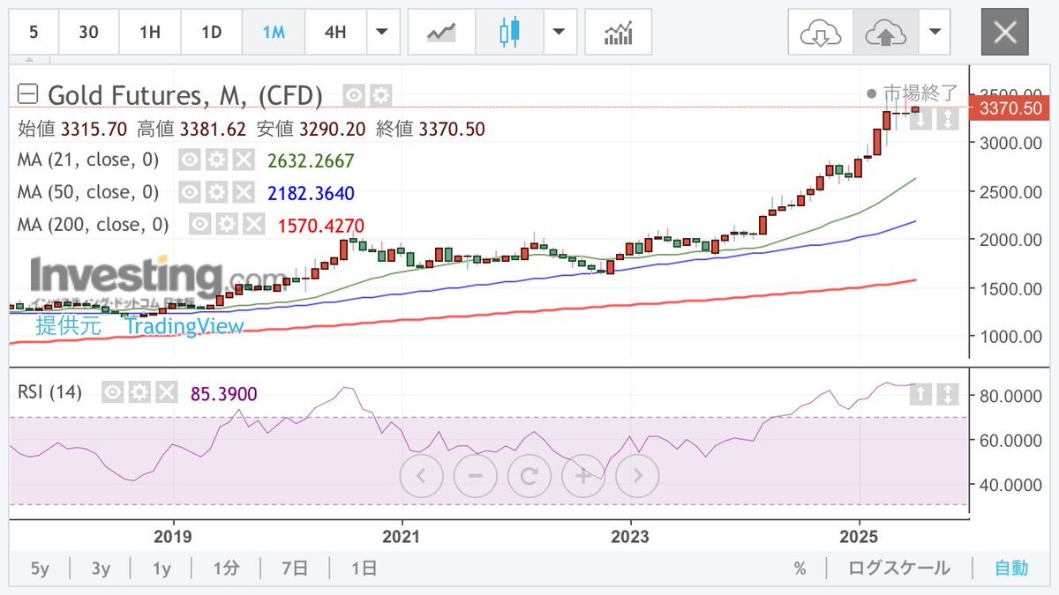Collapse the Gold Futures legend box
The height and width of the screenshot is (595, 1059).
tap(29, 94)
